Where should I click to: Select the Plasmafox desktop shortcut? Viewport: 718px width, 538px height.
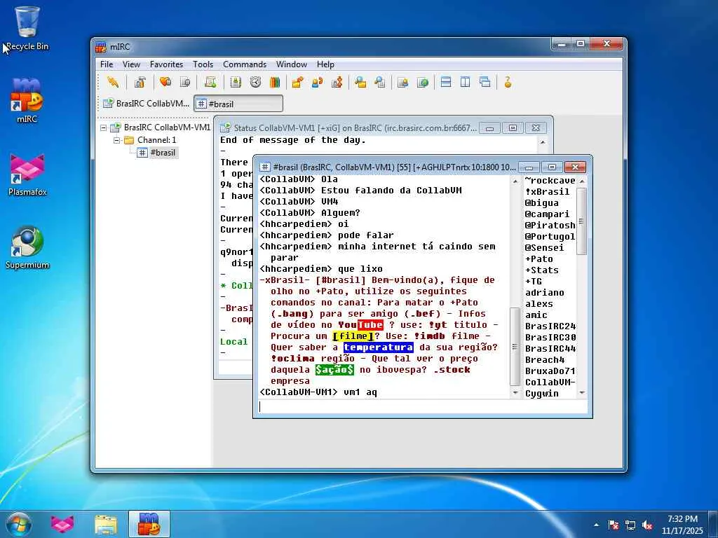[27, 174]
